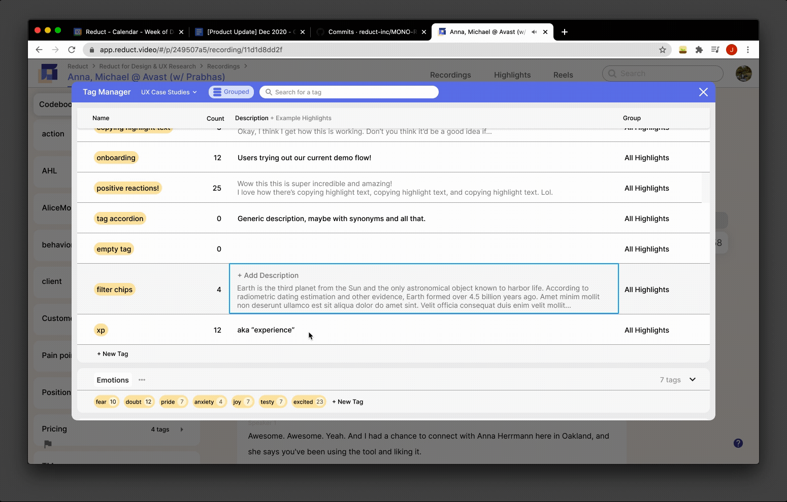The image size is (787, 502).
Task: Click the doubt emotion tag
Action: coord(139,402)
